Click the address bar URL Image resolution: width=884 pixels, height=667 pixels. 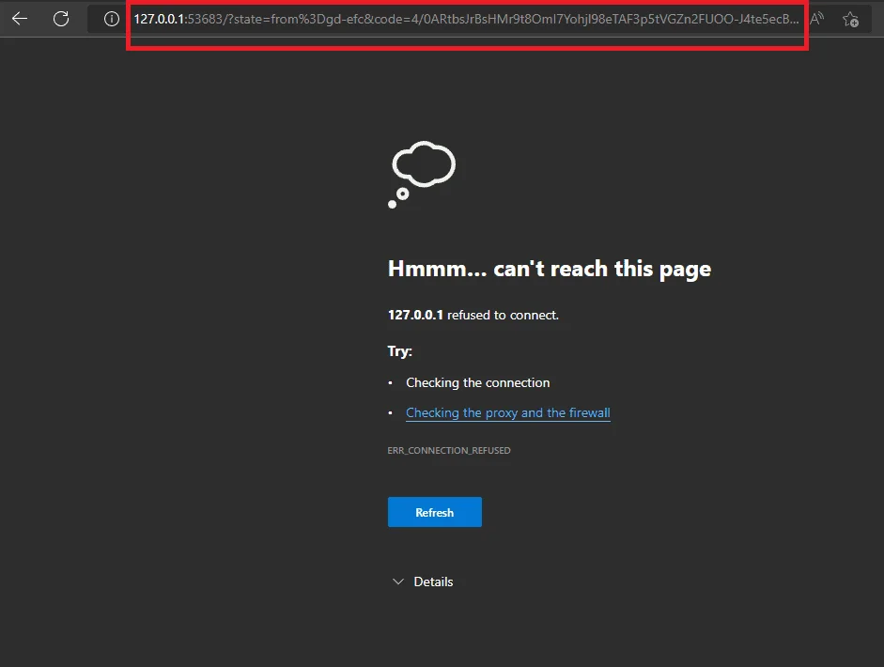pos(466,19)
